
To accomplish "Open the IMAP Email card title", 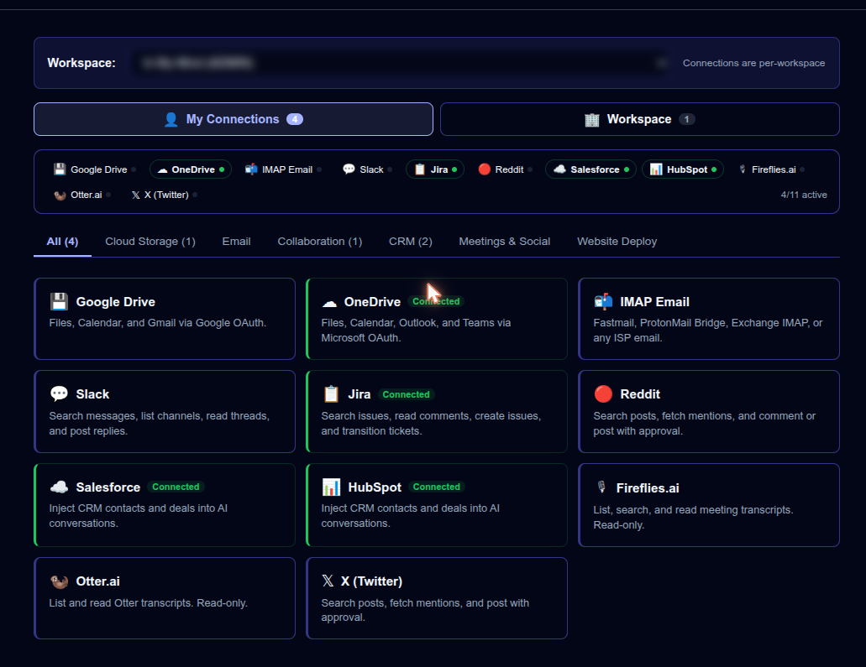I will tap(654, 302).
